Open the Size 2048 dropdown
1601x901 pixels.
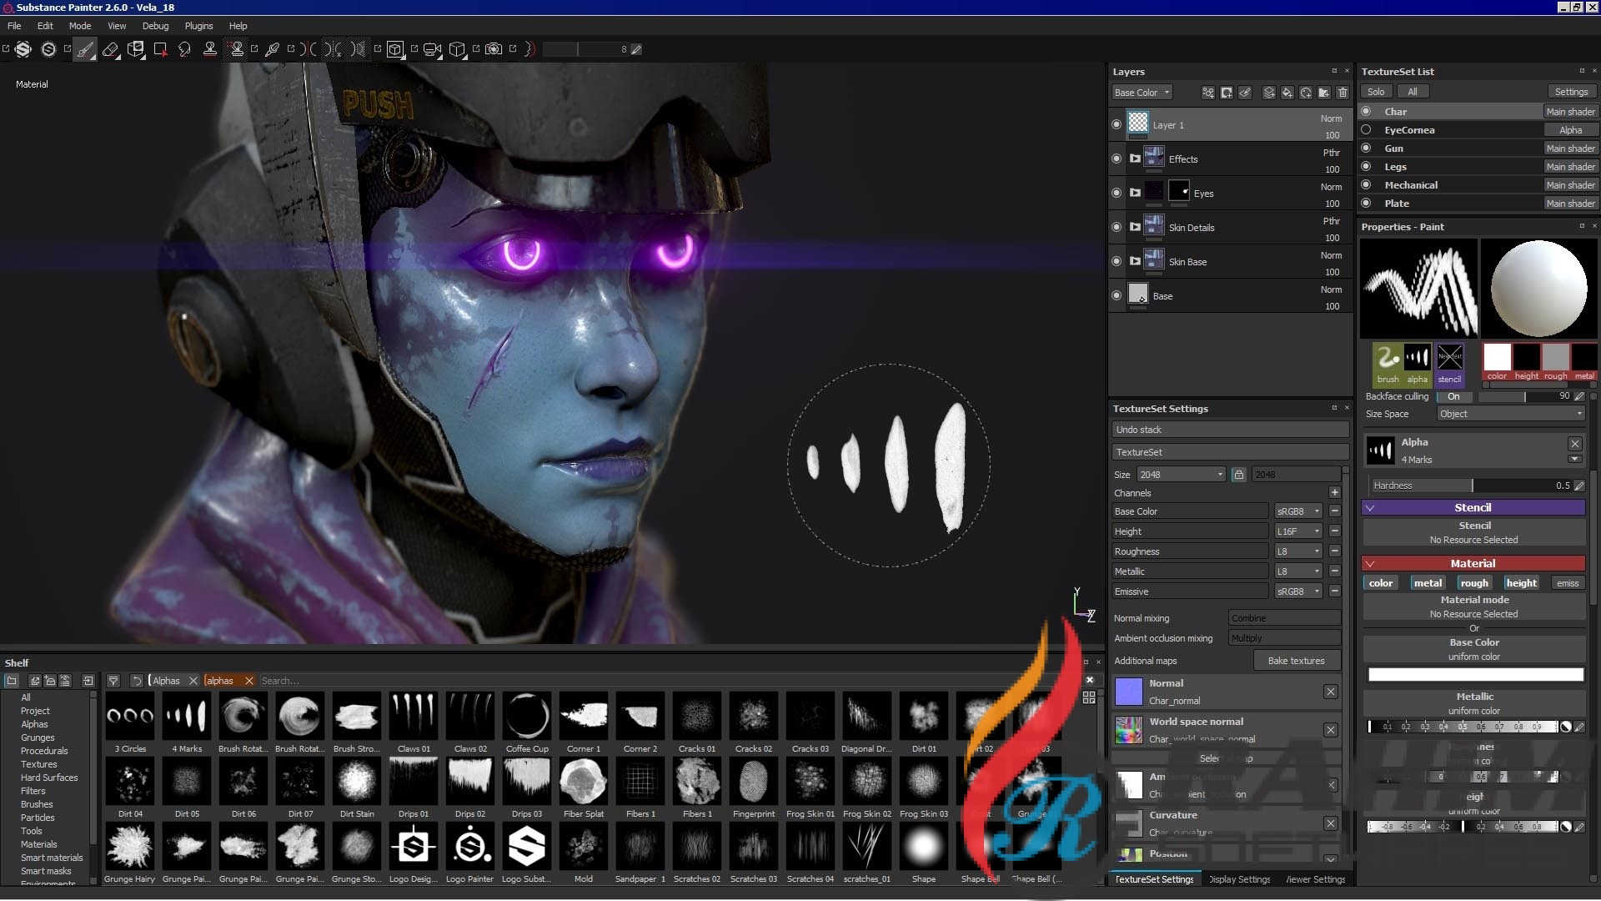1180,475
